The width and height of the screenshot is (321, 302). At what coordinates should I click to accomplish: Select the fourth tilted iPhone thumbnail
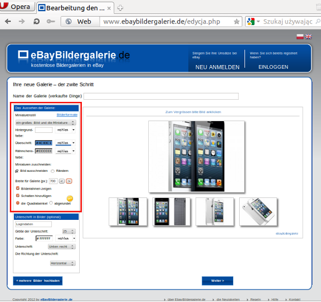point(258,211)
